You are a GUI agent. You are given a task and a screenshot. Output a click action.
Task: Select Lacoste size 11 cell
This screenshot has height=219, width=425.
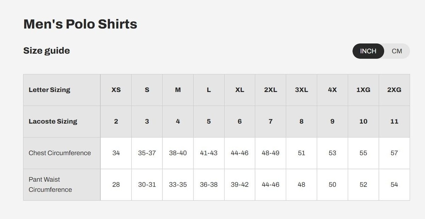[x=394, y=122]
